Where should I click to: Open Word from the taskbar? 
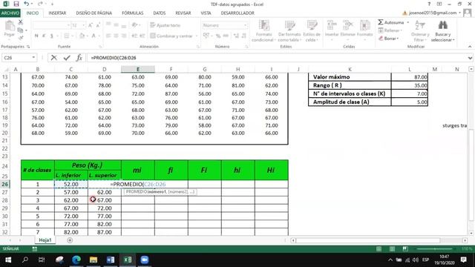[x=111, y=260]
